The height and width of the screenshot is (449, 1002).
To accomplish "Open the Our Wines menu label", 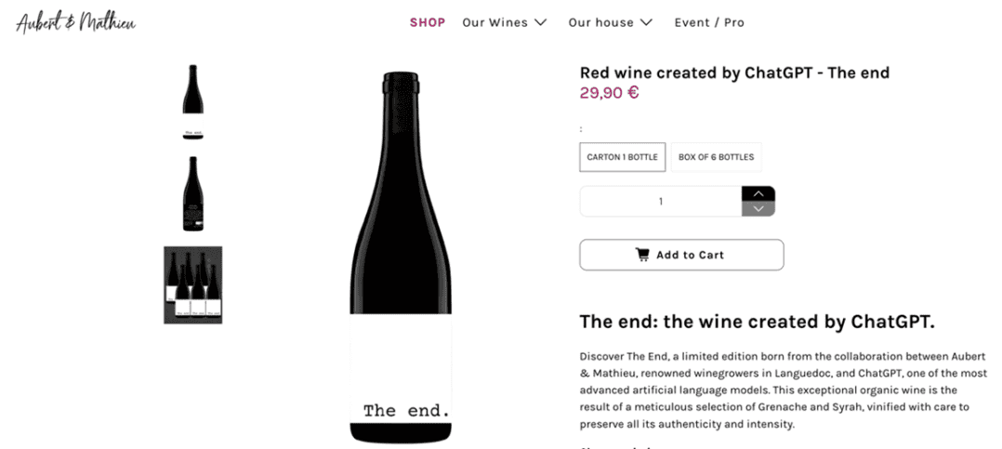I will point(494,22).
